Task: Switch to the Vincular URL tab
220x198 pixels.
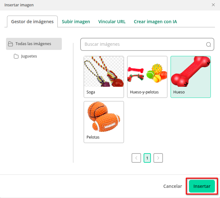Action: click(x=112, y=22)
